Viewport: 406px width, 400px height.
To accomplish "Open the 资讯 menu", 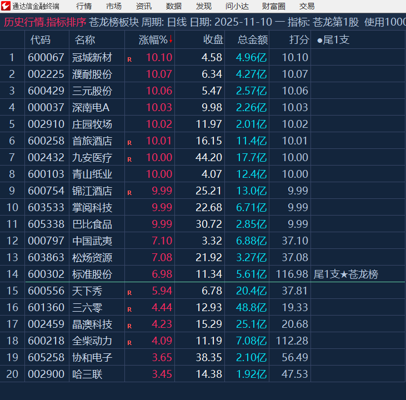I will click(x=144, y=6).
